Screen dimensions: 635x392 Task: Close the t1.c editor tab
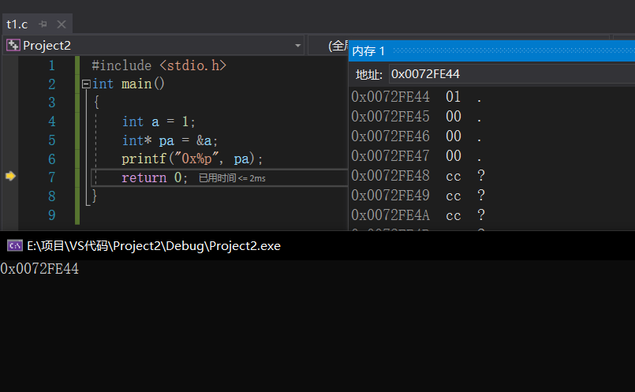pos(62,24)
